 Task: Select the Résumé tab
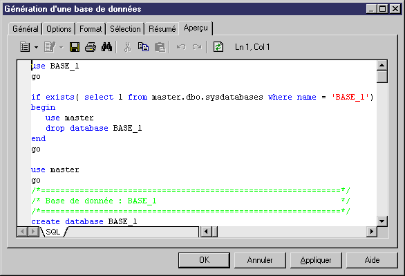point(162,29)
